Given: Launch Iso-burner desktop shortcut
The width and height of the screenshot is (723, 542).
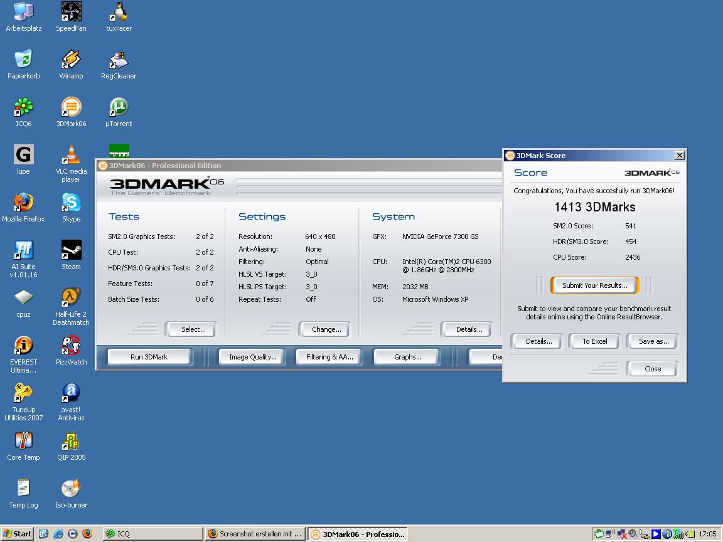Looking at the screenshot, I should pos(71,494).
